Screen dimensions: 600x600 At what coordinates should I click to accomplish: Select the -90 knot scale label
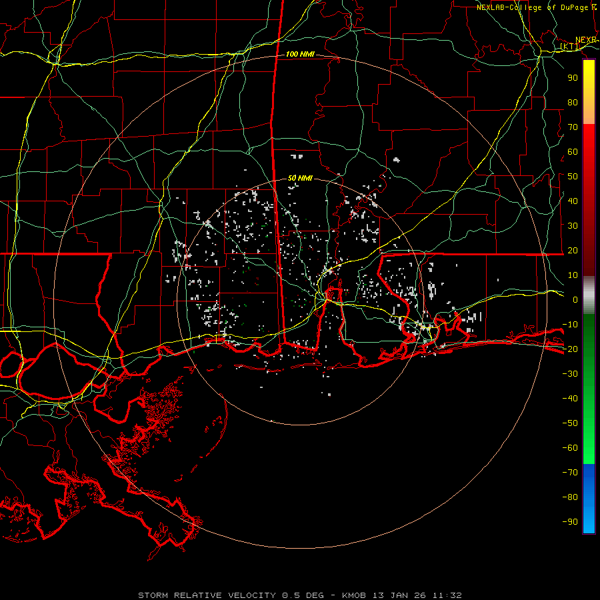[570, 522]
